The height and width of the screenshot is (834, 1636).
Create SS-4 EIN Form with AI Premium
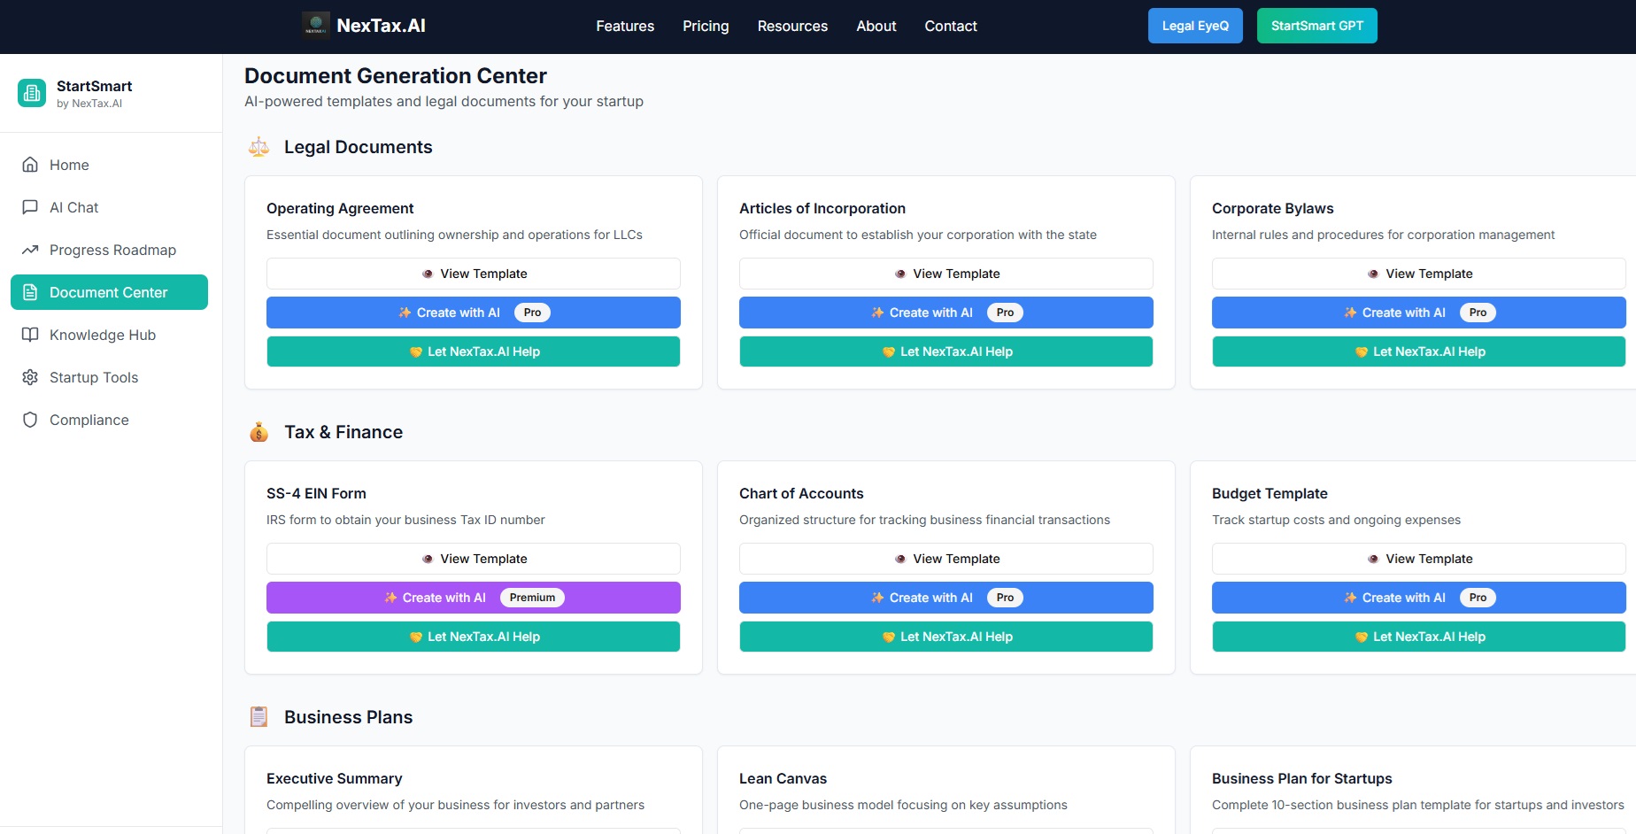[474, 598]
